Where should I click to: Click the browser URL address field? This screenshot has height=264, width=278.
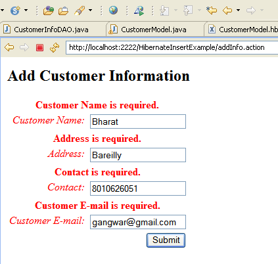(172, 47)
